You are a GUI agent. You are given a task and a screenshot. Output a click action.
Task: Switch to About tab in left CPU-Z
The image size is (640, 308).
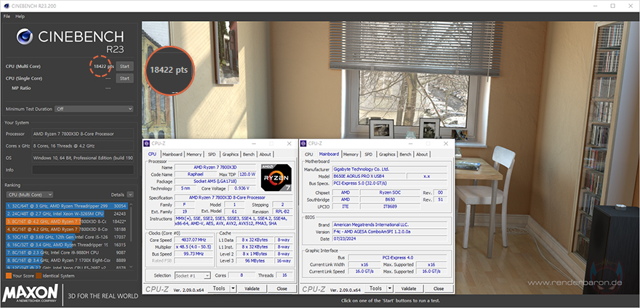(265, 154)
